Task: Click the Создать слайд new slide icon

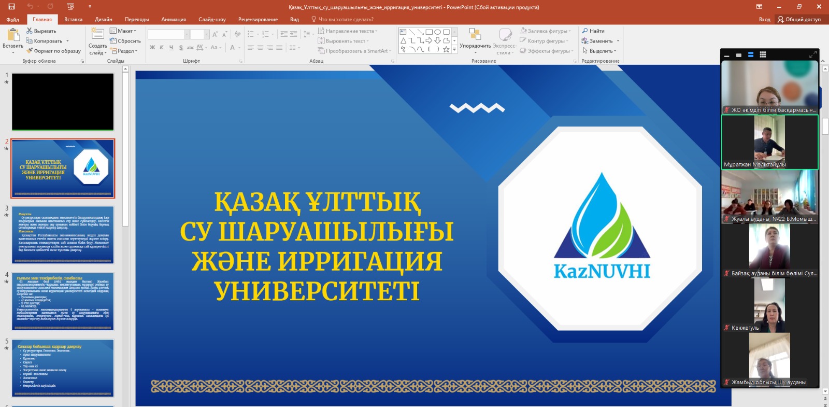Action: point(97,34)
